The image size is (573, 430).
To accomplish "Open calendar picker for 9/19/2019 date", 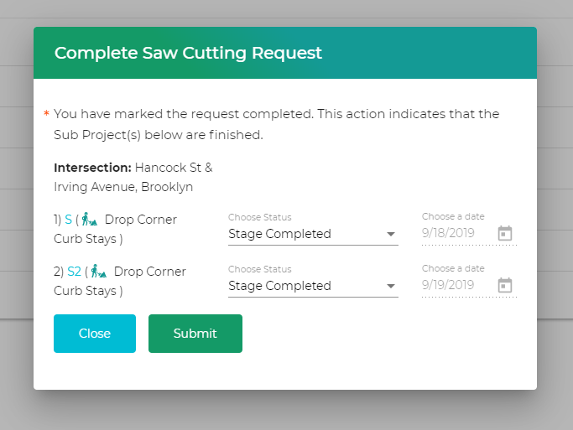I will click(504, 286).
